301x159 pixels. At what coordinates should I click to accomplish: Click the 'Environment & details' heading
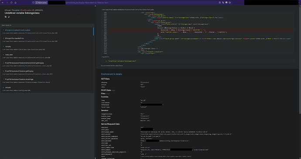point(112,74)
